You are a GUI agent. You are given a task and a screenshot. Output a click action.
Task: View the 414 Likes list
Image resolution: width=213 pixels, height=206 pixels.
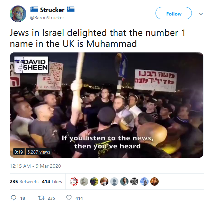pos(52,182)
